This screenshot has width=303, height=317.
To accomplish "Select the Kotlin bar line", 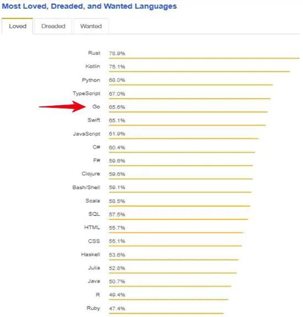I will [199, 72].
